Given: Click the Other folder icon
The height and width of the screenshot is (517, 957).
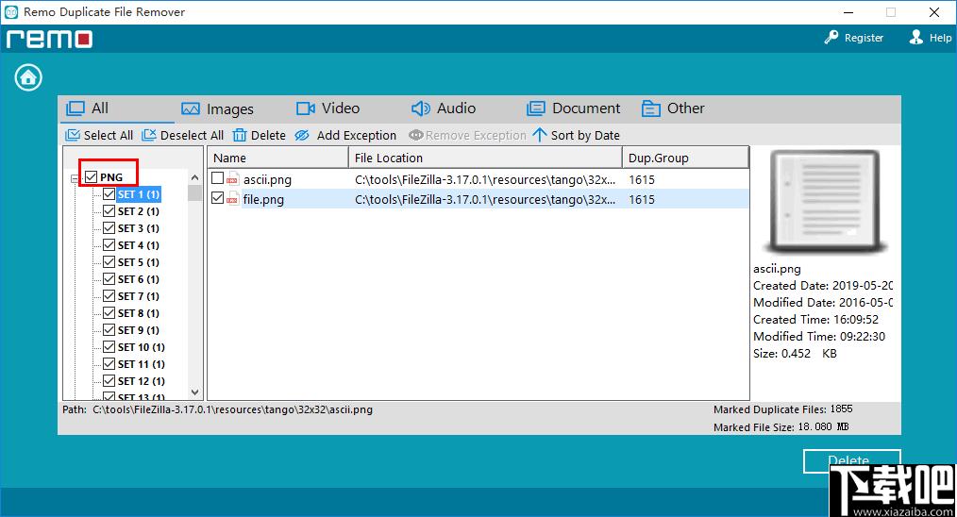Looking at the screenshot, I should [x=650, y=108].
